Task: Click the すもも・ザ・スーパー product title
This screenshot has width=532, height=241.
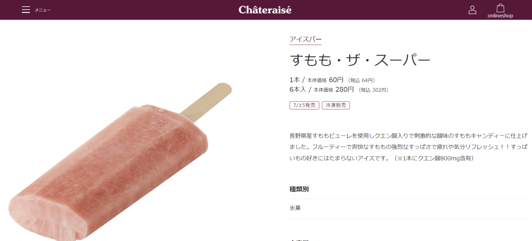Action: click(360, 60)
